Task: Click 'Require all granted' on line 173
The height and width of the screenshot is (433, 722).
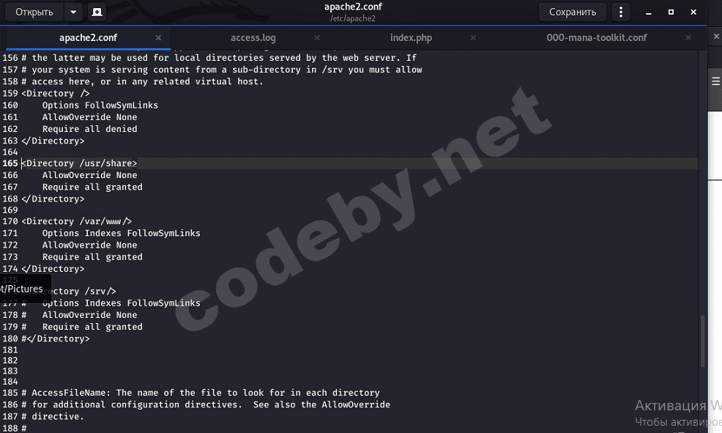Action: pos(92,257)
